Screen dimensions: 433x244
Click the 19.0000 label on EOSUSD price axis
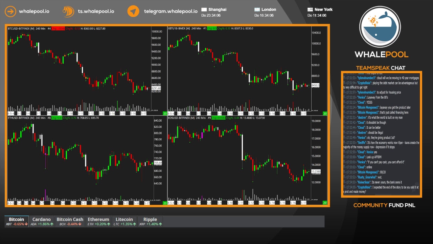[x=316, y=121]
